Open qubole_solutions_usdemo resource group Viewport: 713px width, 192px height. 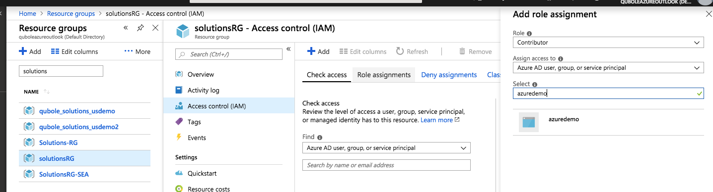pyautogui.click(x=77, y=111)
